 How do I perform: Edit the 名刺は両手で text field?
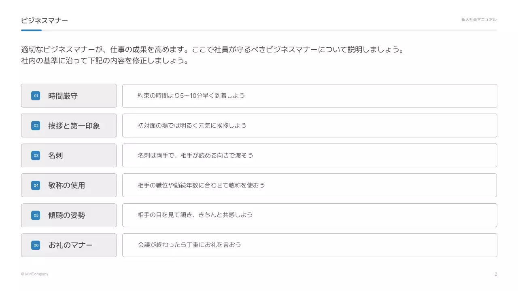310,156
